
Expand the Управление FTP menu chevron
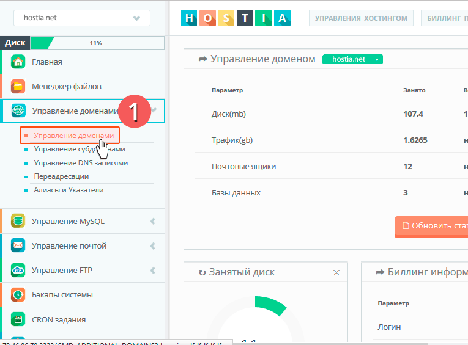point(153,271)
